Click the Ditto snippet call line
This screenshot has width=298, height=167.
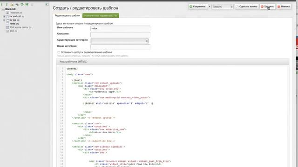[118, 103]
